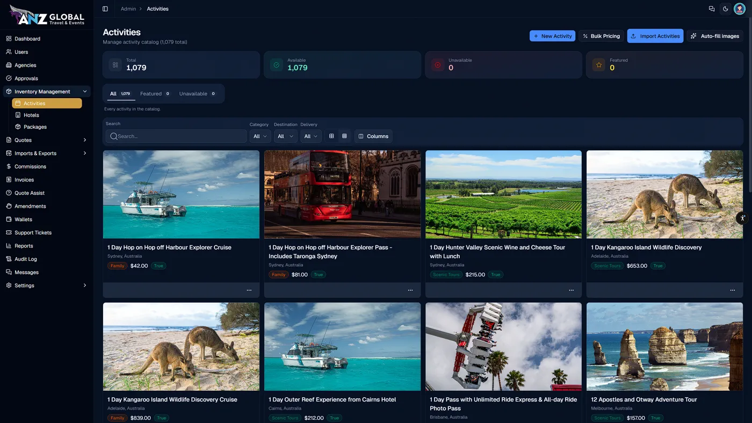Open accessibility widget icon

click(x=742, y=217)
